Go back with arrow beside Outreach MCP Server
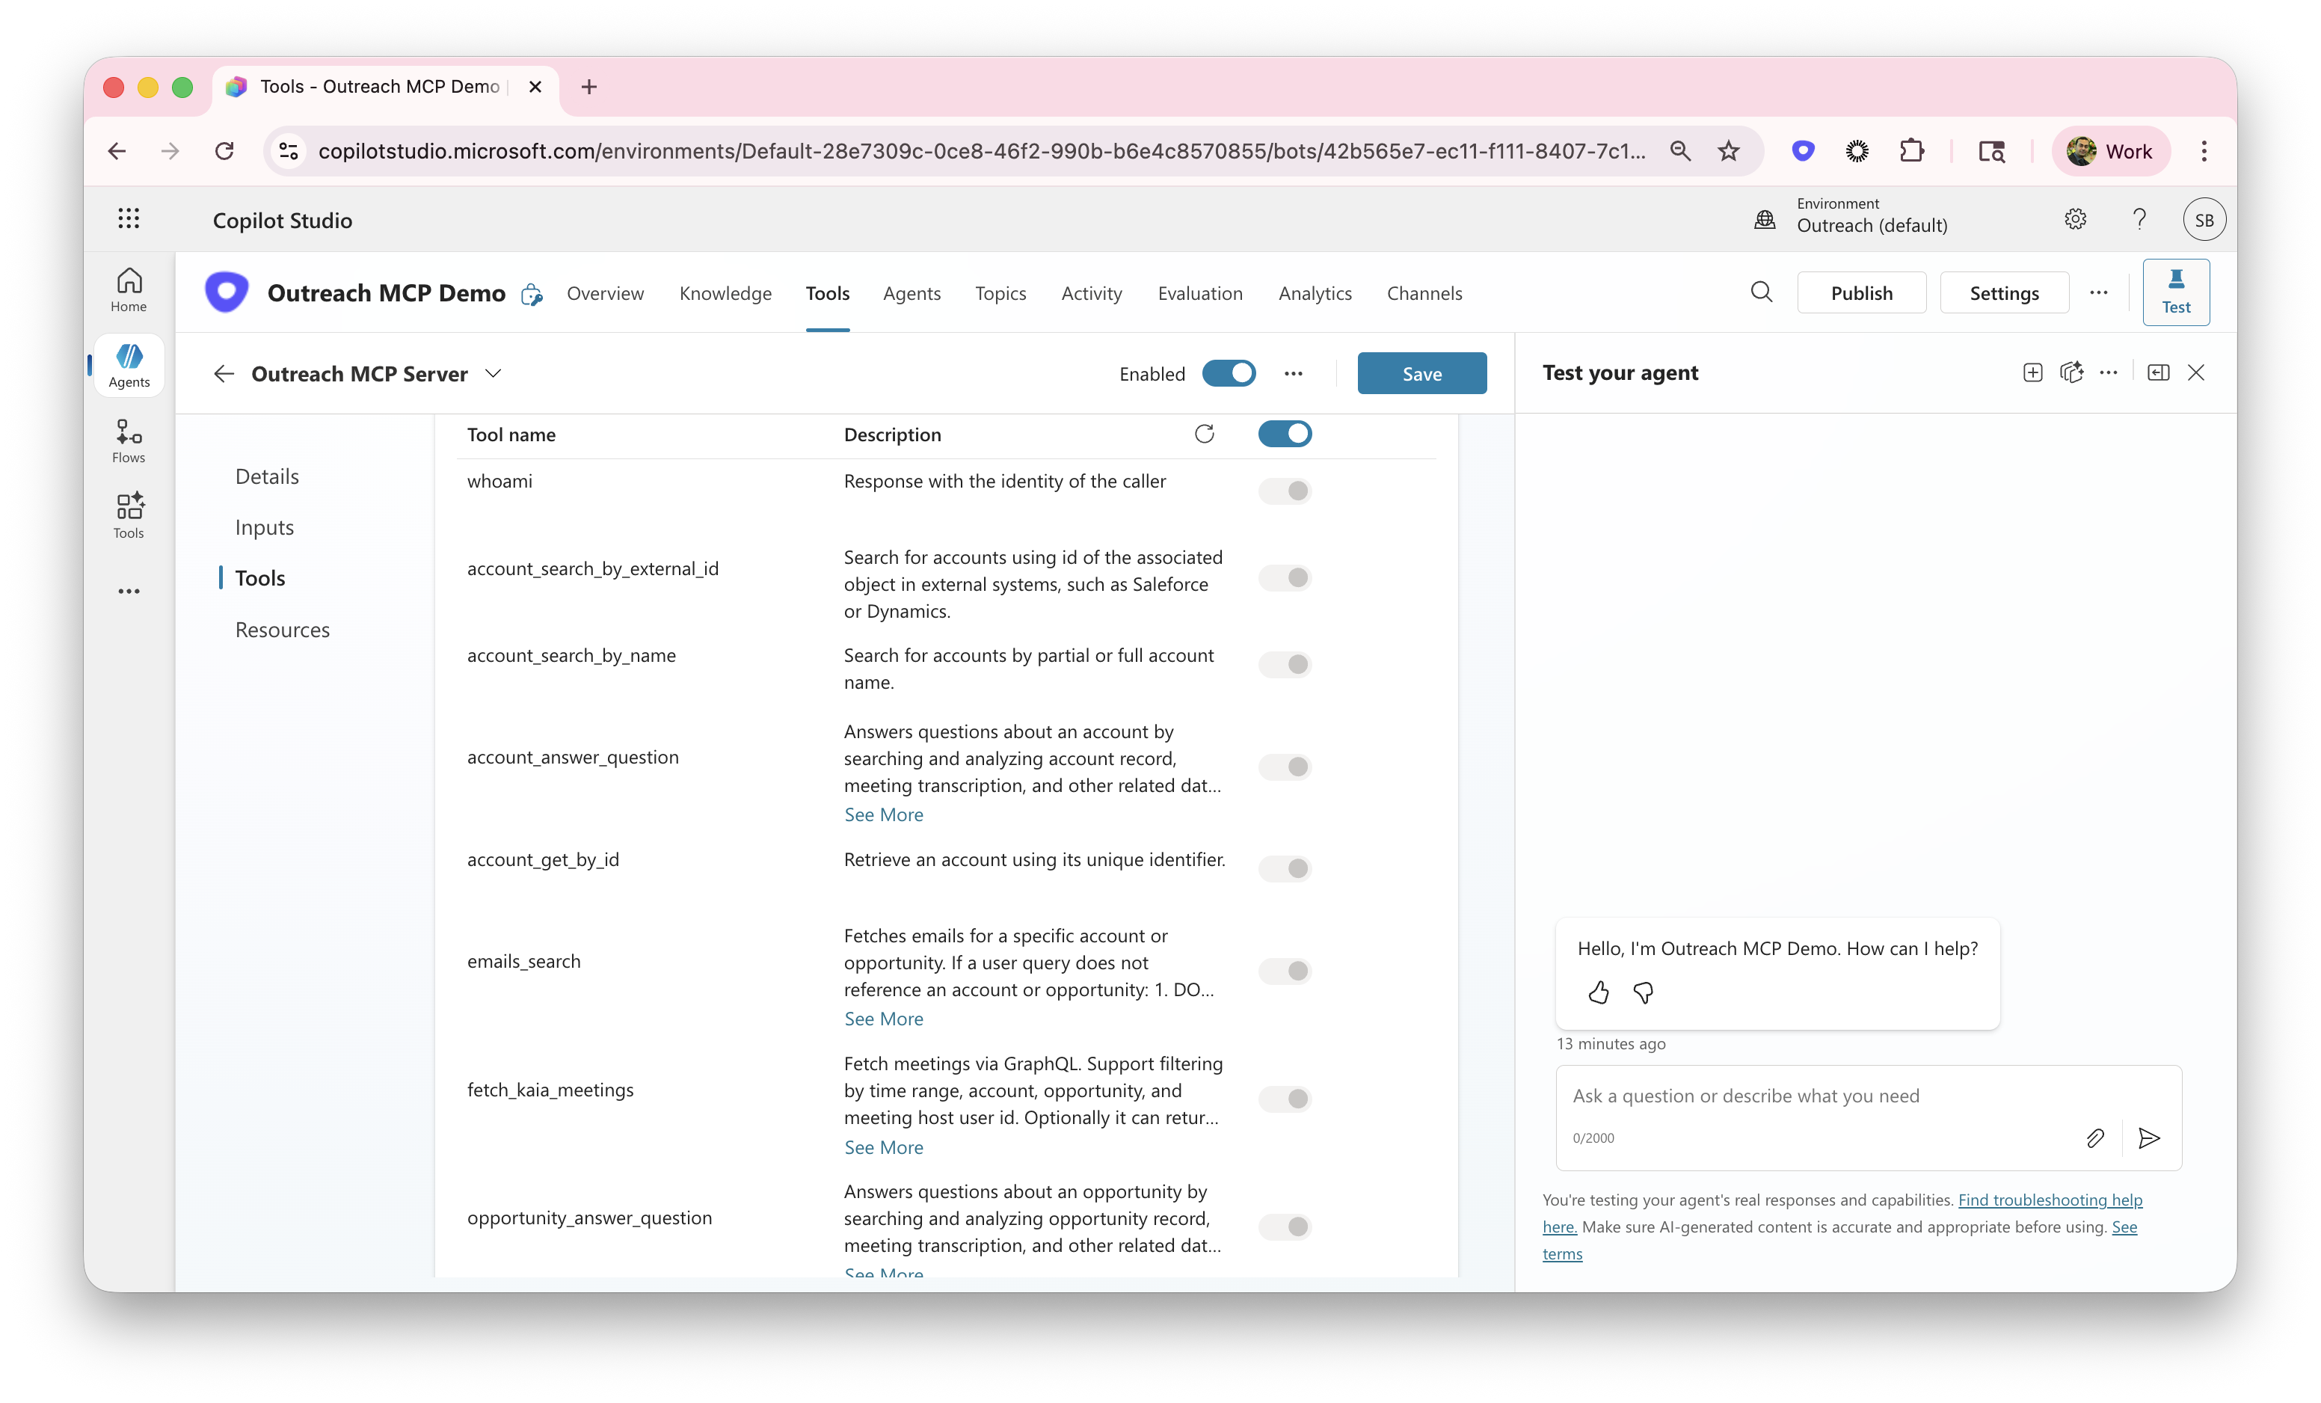Image resolution: width=2321 pixels, height=1403 pixels. click(224, 374)
